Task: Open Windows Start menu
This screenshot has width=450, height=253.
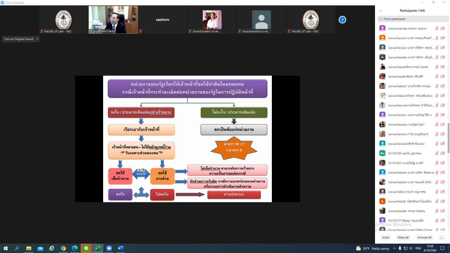Action: [x=6, y=248]
